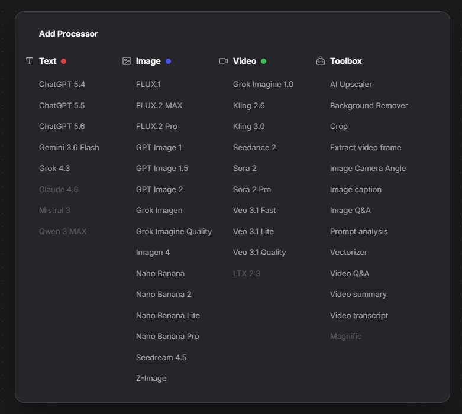Choose GPT Image 2 processor
This screenshot has width=462, height=414.
(159, 189)
